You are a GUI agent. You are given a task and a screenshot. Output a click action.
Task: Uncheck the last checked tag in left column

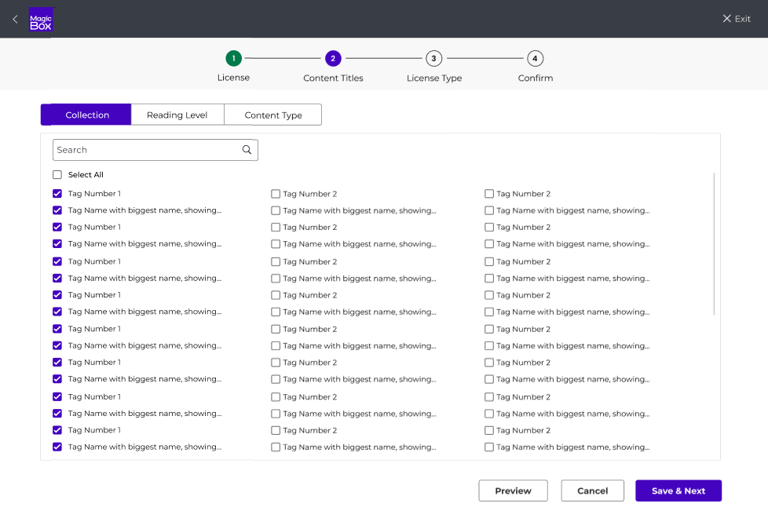pos(57,447)
